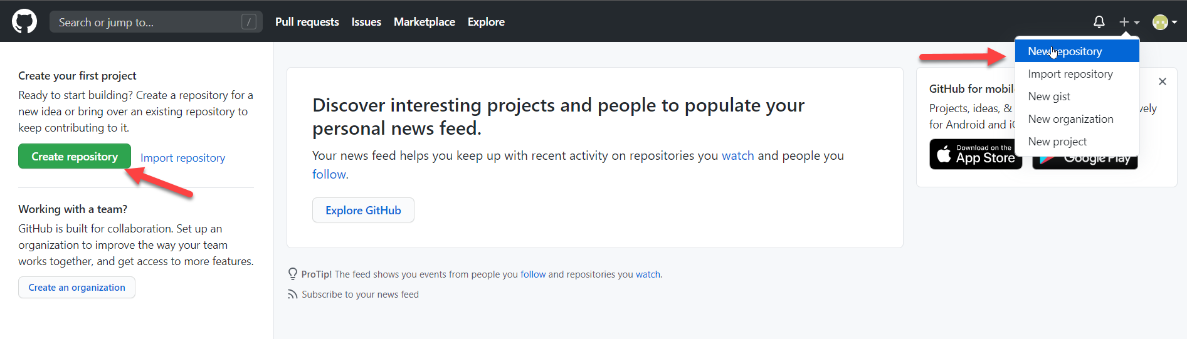
Task: Open Marketplace in the header
Action: pyautogui.click(x=425, y=22)
